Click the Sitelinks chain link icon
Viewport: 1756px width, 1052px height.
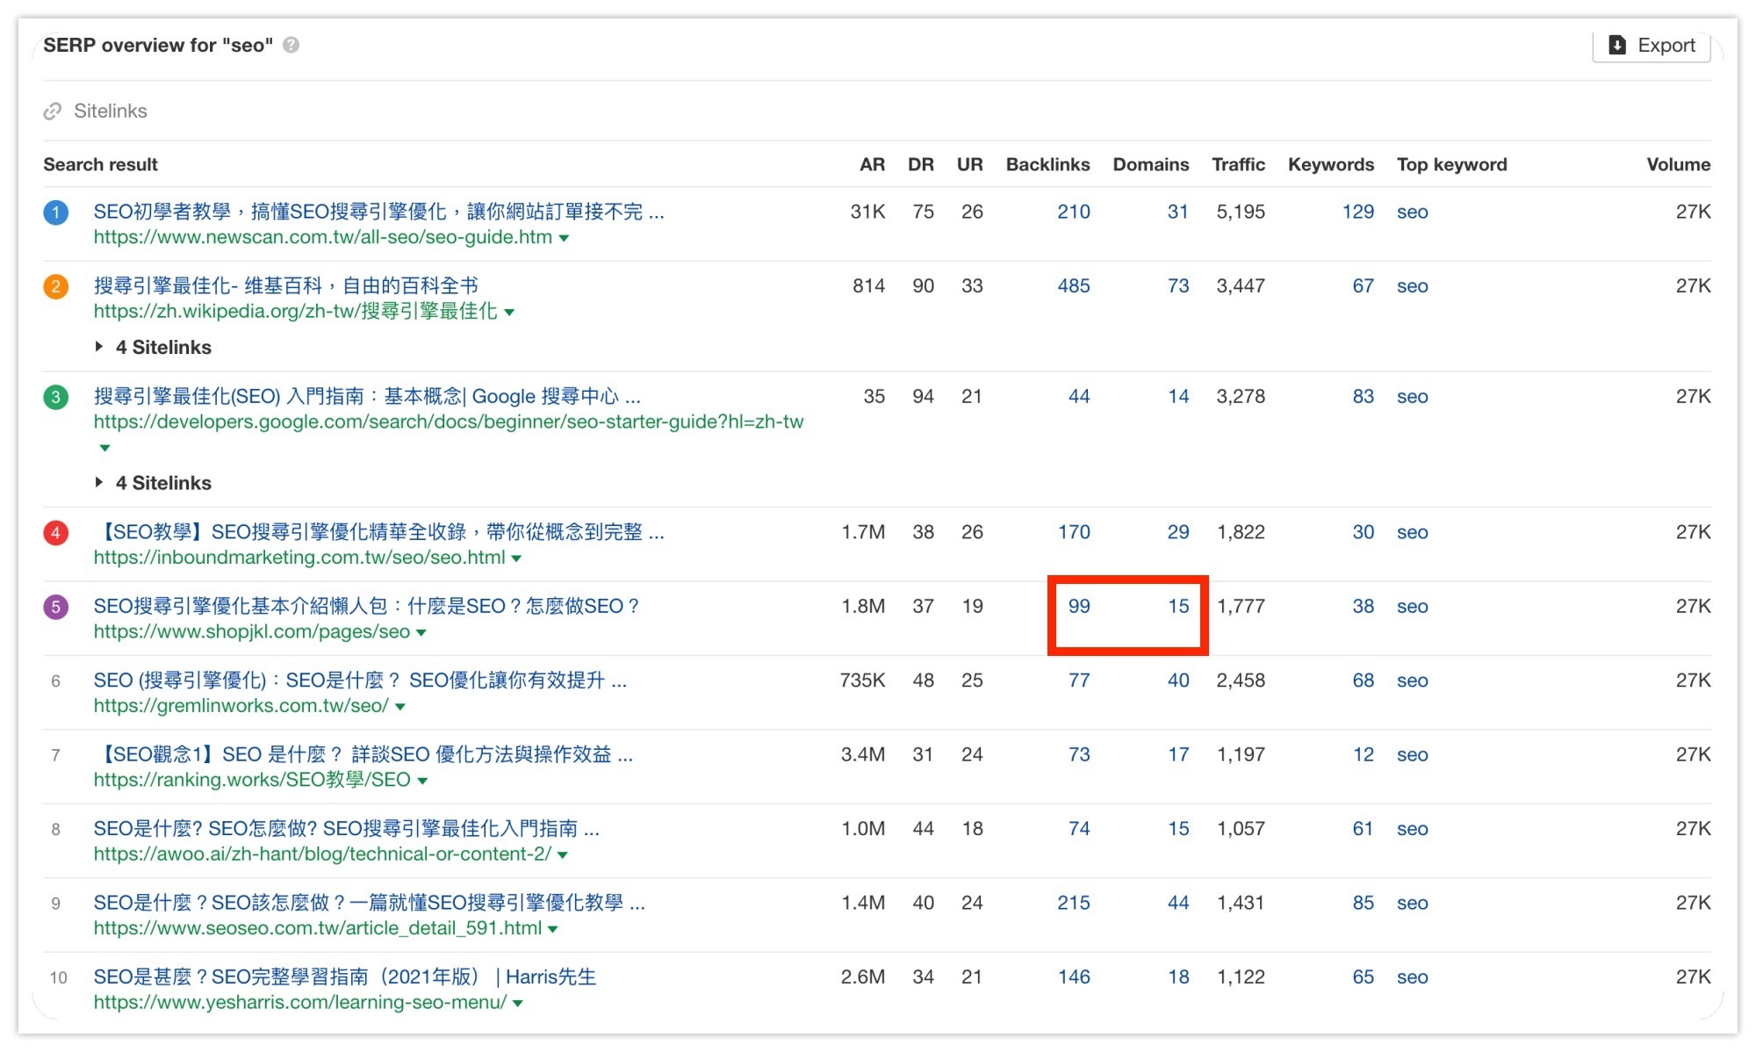(x=53, y=112)
